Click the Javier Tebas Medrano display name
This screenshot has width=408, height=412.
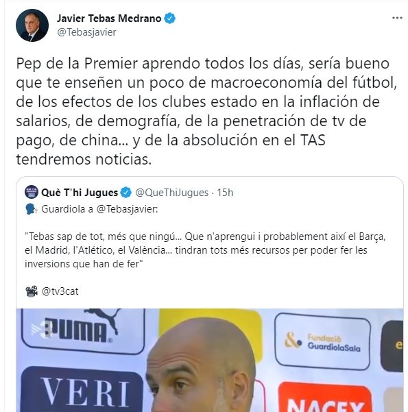109,19
